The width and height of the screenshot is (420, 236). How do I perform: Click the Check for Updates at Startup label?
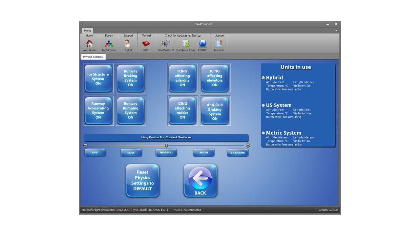pos(183,35)
